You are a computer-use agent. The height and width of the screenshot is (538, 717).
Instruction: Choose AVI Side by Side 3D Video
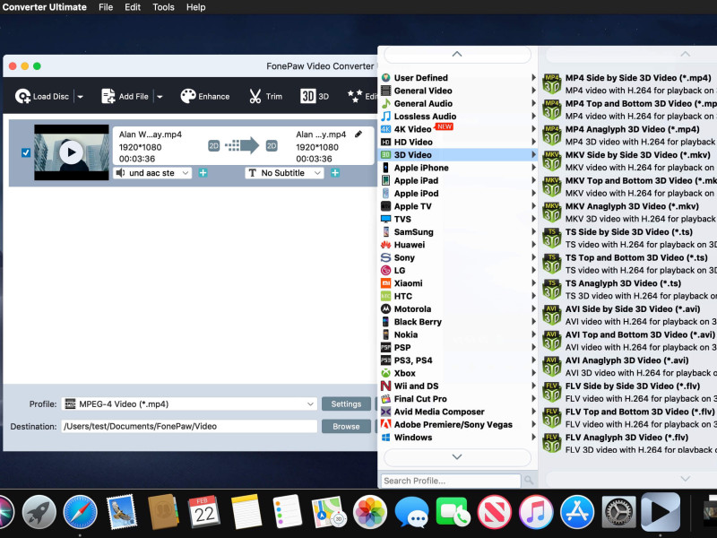(629, 316)
